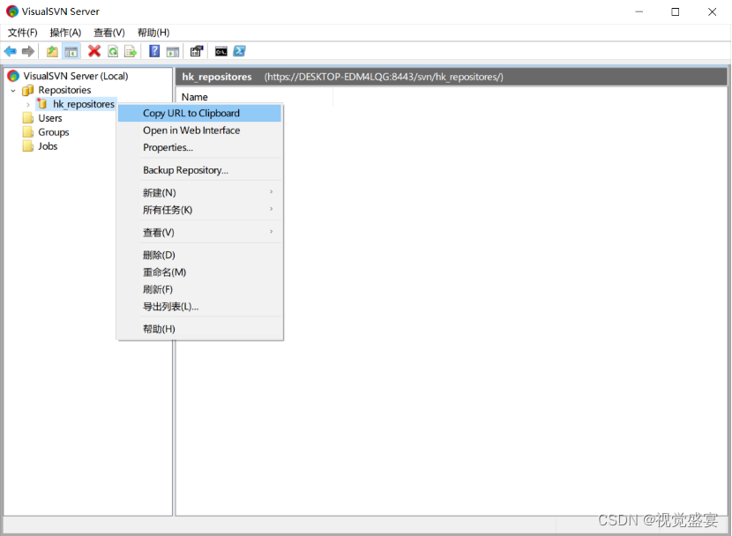Click the hk_repositores title in header bar
The width and height of the screenshot is (732, 536).
coord(217,77)
